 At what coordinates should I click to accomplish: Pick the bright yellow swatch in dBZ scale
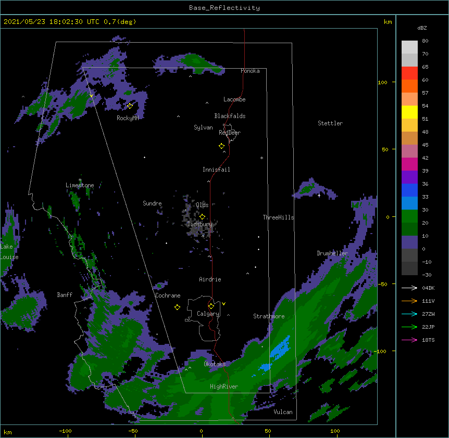tap(409, 112)
